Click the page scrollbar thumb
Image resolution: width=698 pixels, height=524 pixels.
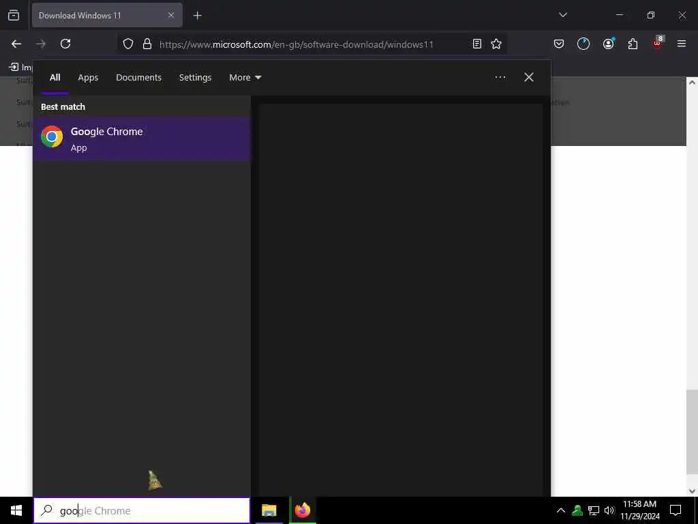(692, 432)
